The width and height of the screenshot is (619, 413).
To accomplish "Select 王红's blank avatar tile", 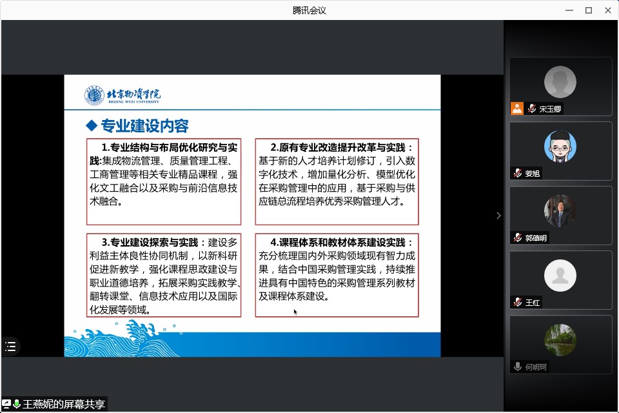I will pyautogui.click(x=560, y=276).
